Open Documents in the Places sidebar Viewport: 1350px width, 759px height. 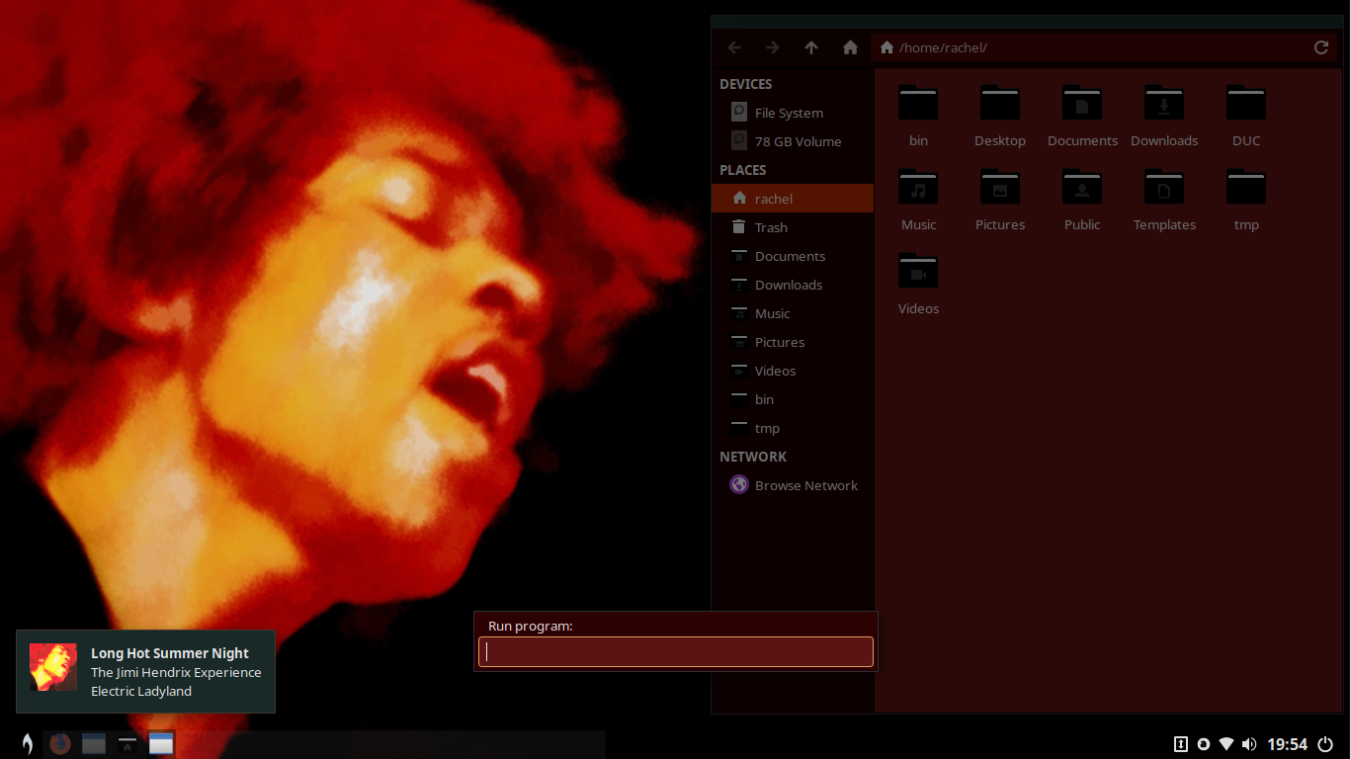coord(793,256)
